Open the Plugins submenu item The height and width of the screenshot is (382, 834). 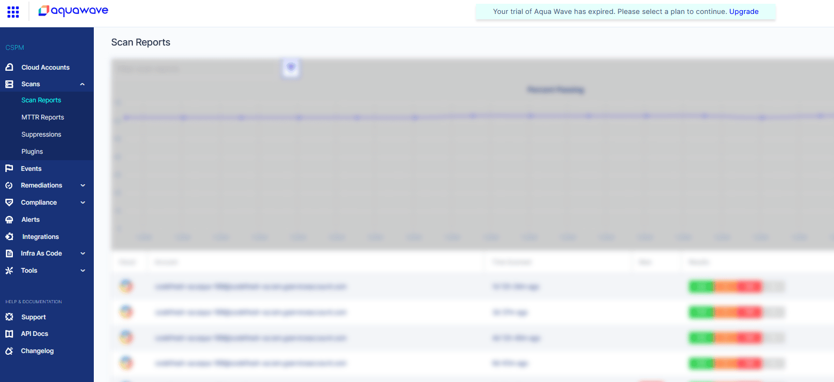tap(32, 152)
